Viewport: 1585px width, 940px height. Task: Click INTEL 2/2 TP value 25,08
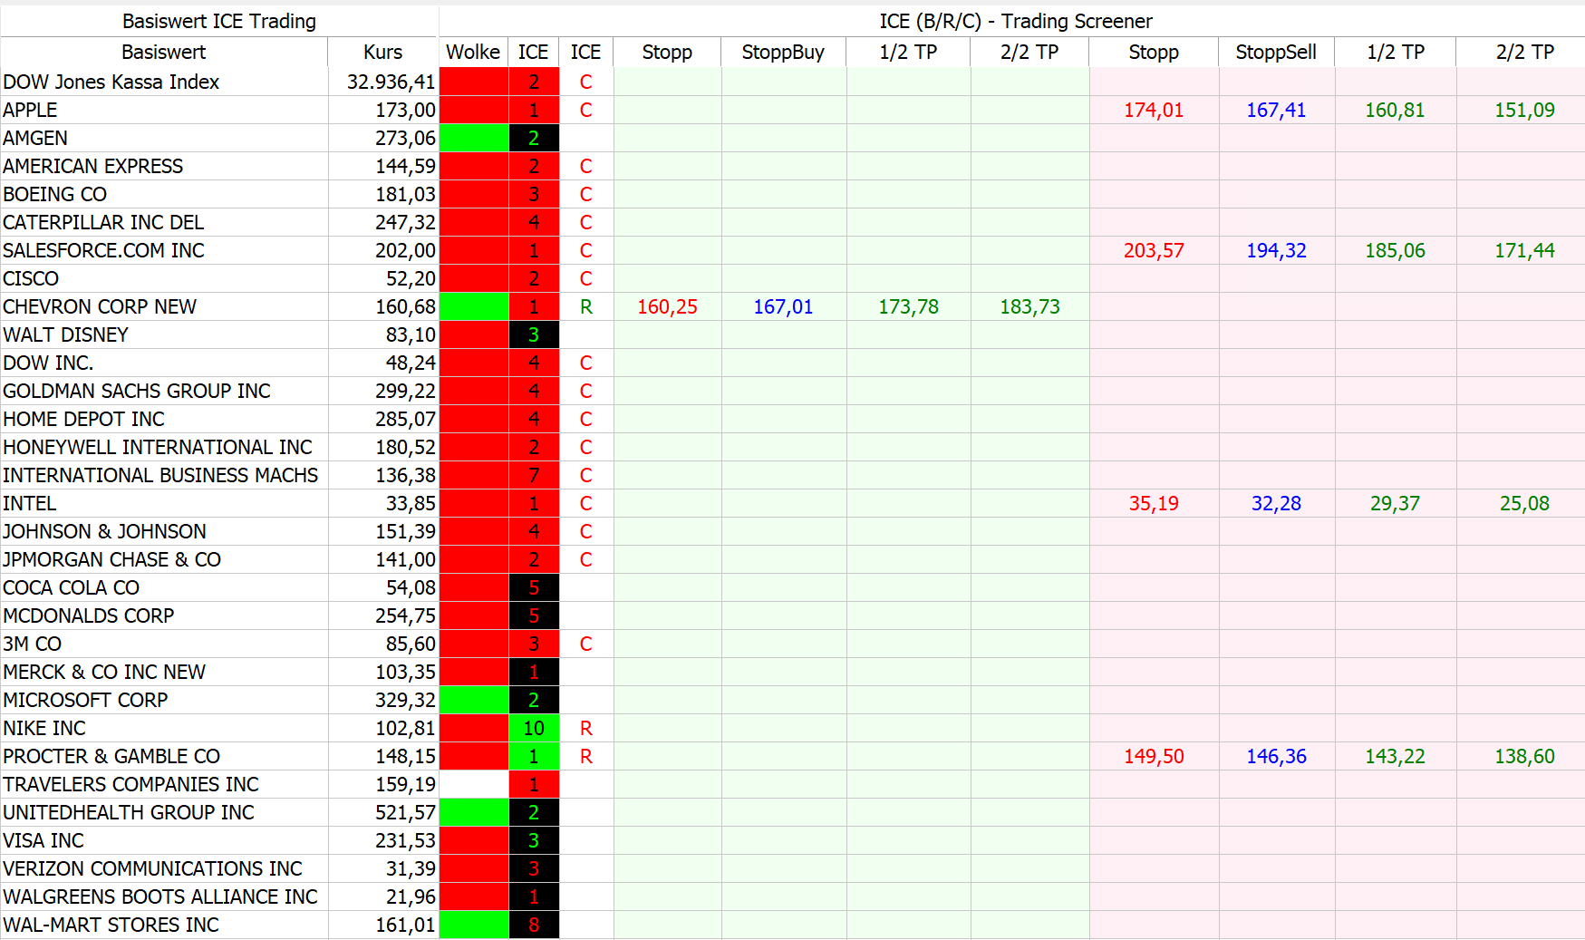click(x=1524, y=503)
